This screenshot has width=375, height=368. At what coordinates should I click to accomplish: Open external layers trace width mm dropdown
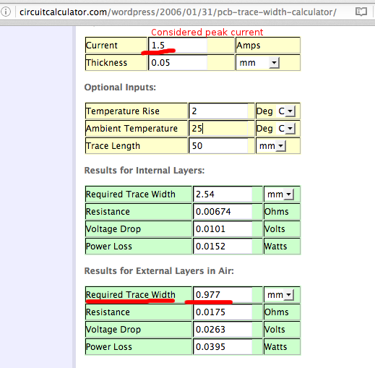pos(280,294)
